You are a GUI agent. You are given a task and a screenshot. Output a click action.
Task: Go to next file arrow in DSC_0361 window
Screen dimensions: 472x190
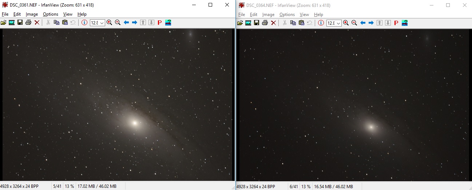[135, 23]
